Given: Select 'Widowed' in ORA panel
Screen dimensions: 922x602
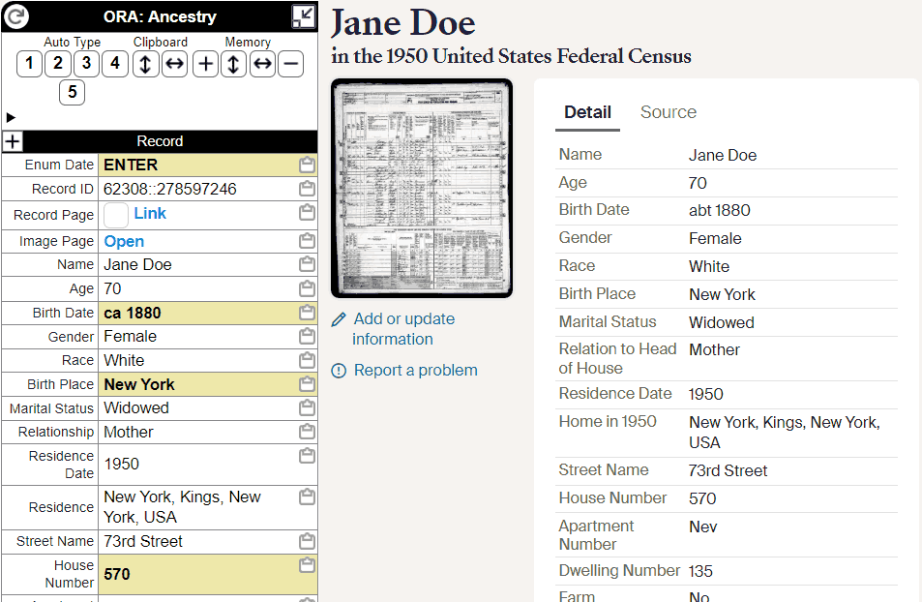Looking at the screenshot, I should (x=136, y=407).
